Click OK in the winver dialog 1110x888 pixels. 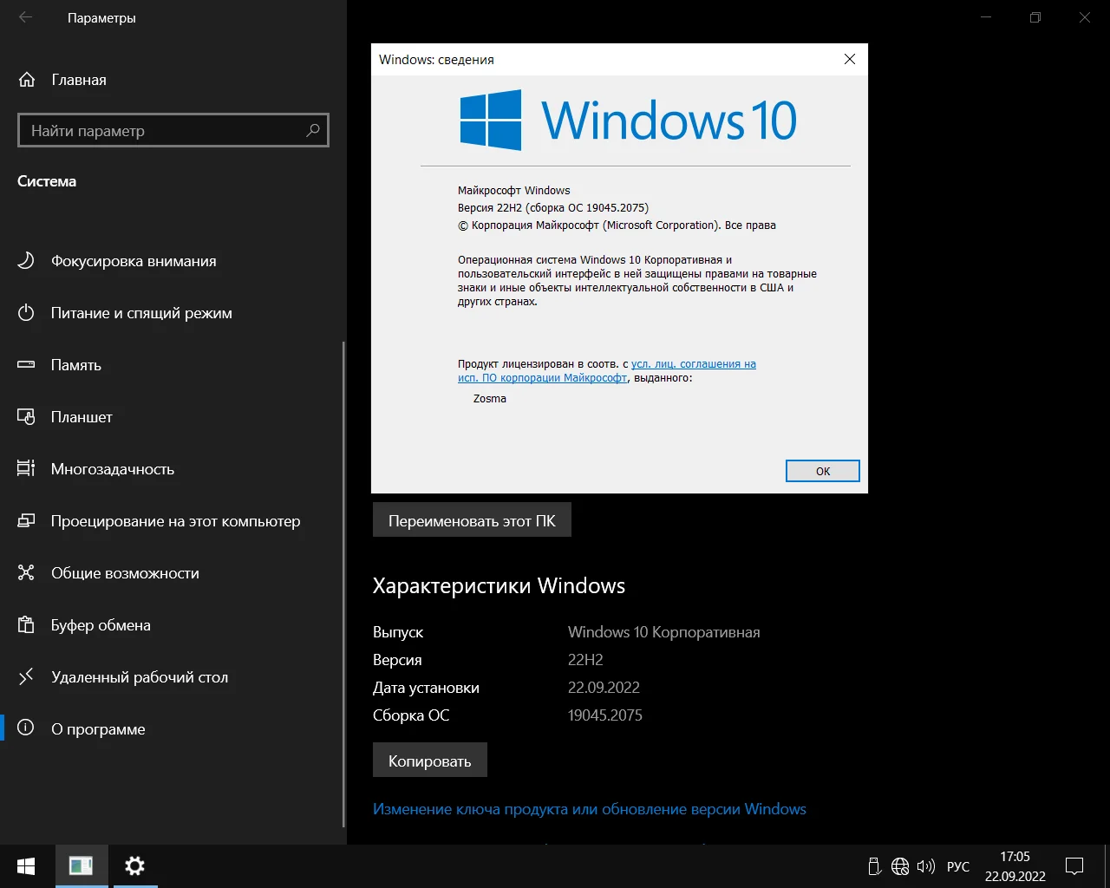pos(822,471)
